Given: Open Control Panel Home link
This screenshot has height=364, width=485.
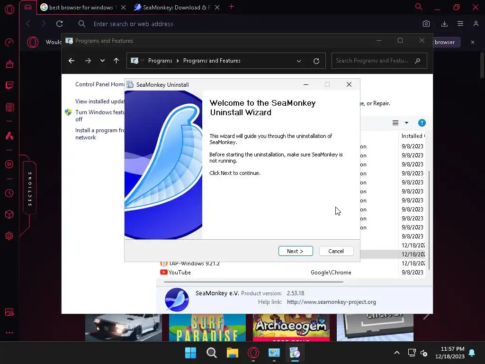Looking at the screenshot, I should click(x=99, y=84).
